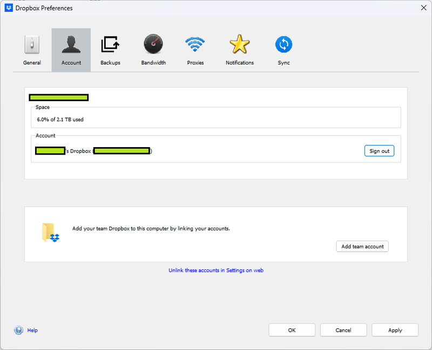
Task: Click the Bandwidth speedometer gauge icon
Action: tap(153, 45)
